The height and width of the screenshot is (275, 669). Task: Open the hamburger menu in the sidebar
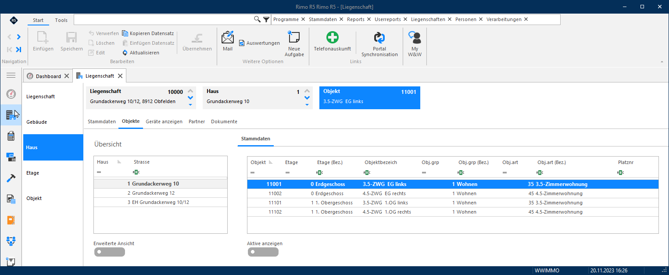coord(11,75)
